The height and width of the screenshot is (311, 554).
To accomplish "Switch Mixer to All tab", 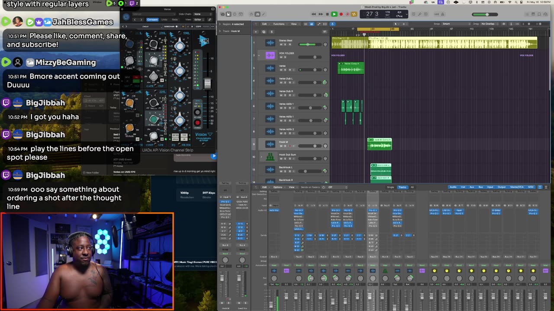I will 412,187.
